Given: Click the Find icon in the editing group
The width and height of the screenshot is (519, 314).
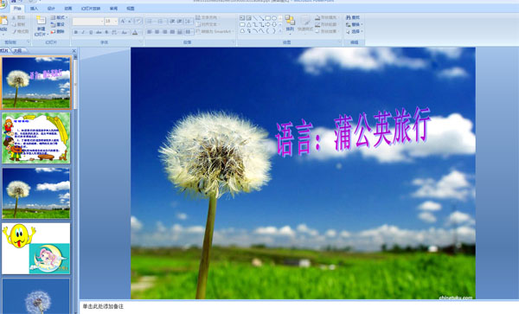Looking at the screenshot, I should [353, 17].
